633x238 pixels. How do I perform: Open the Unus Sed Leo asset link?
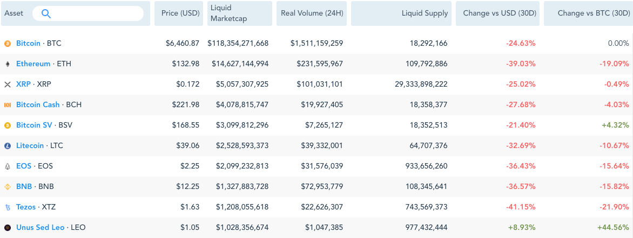click(41, 228)
